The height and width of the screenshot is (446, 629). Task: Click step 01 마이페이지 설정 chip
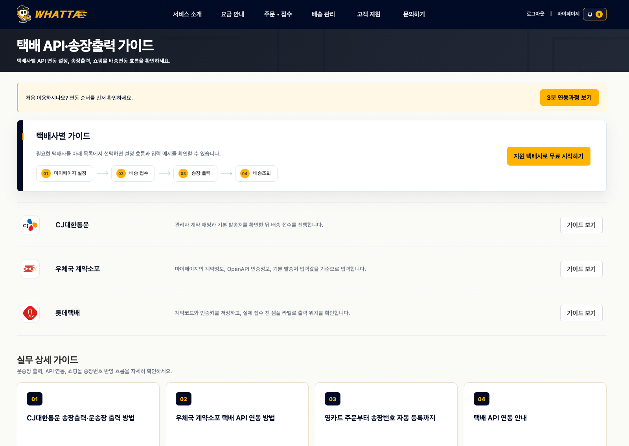click(64, 173)
